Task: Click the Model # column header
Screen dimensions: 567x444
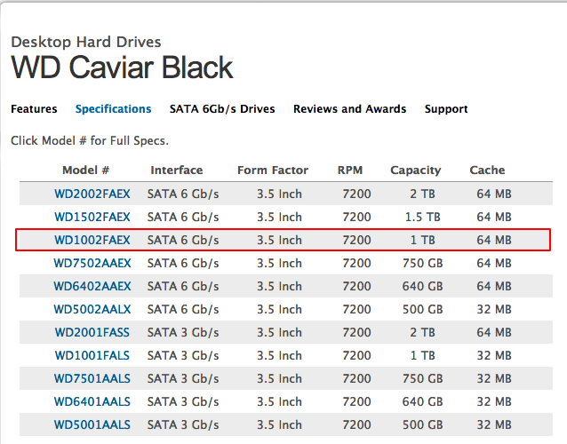Action: 85,170
